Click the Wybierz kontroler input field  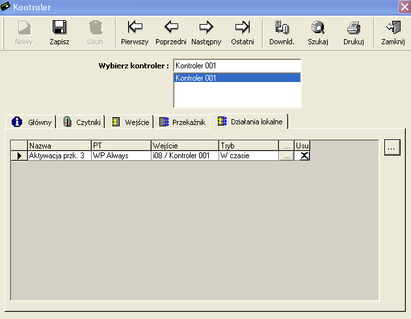(237, 66)
